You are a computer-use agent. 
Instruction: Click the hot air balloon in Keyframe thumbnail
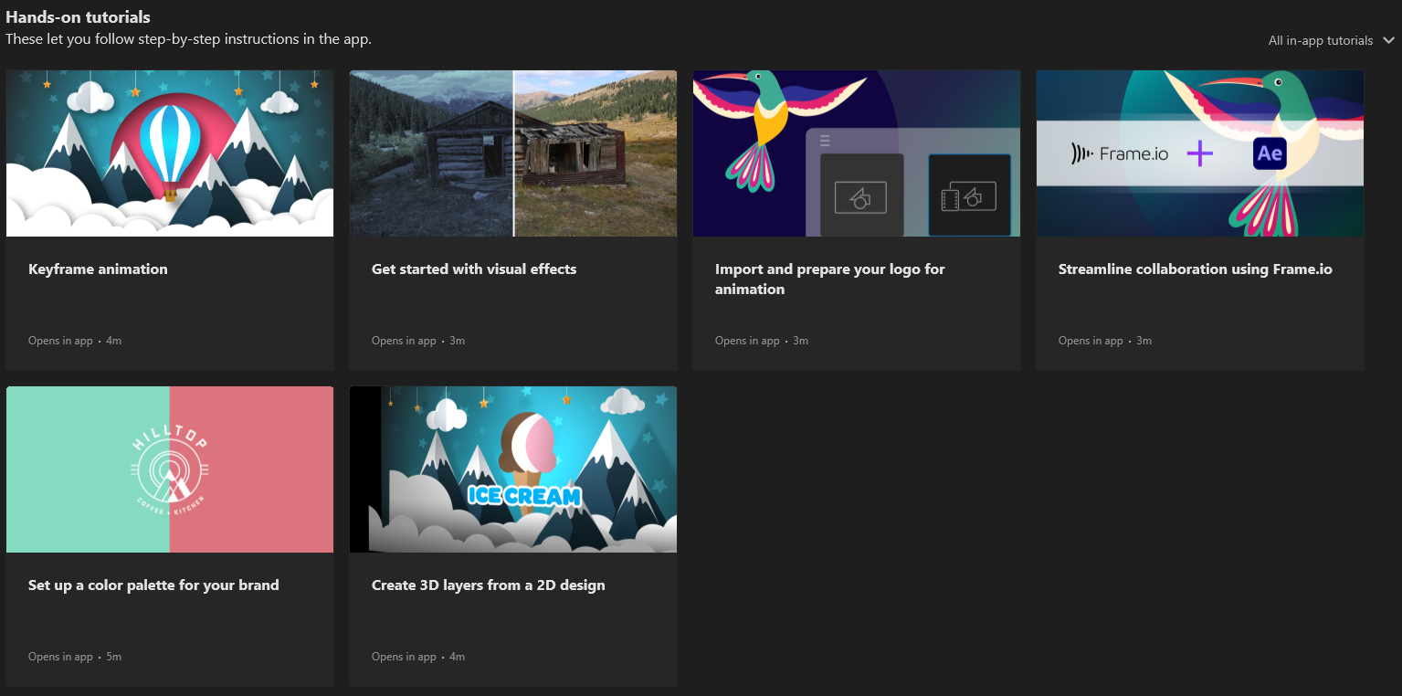tap(170, 151)
